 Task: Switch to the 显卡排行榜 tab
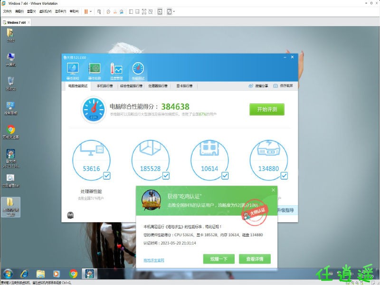184,86
